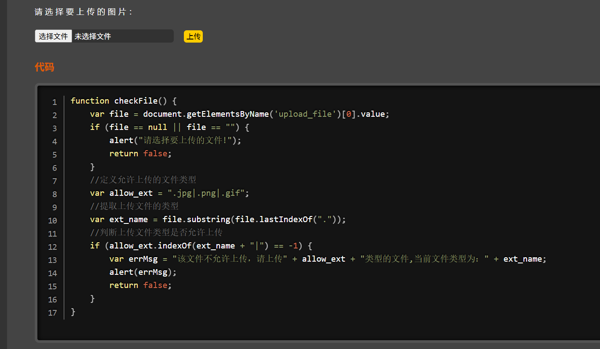Click the return false statement on line 5

point(140,154)
